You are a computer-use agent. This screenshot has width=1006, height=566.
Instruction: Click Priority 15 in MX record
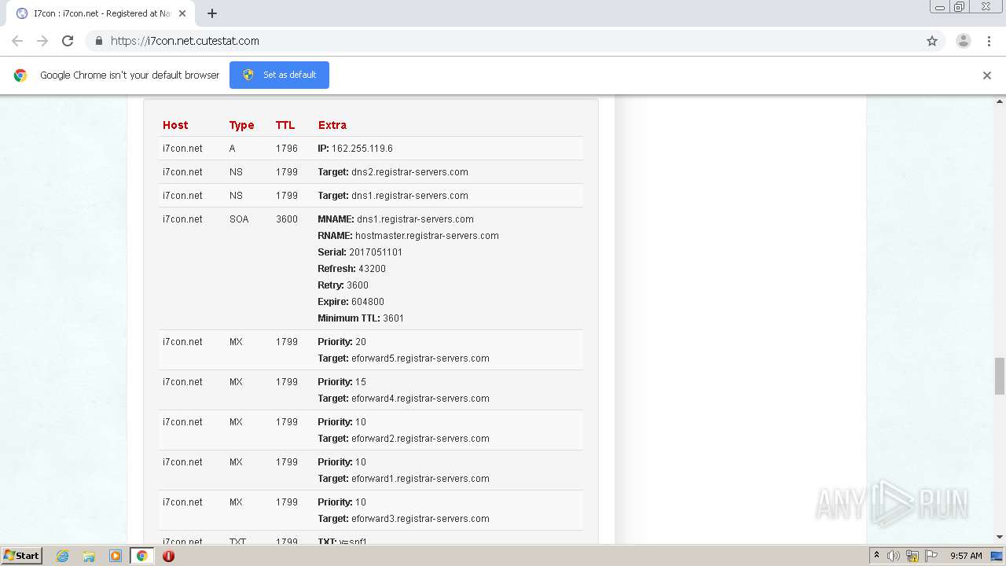(x=342, y=382)
